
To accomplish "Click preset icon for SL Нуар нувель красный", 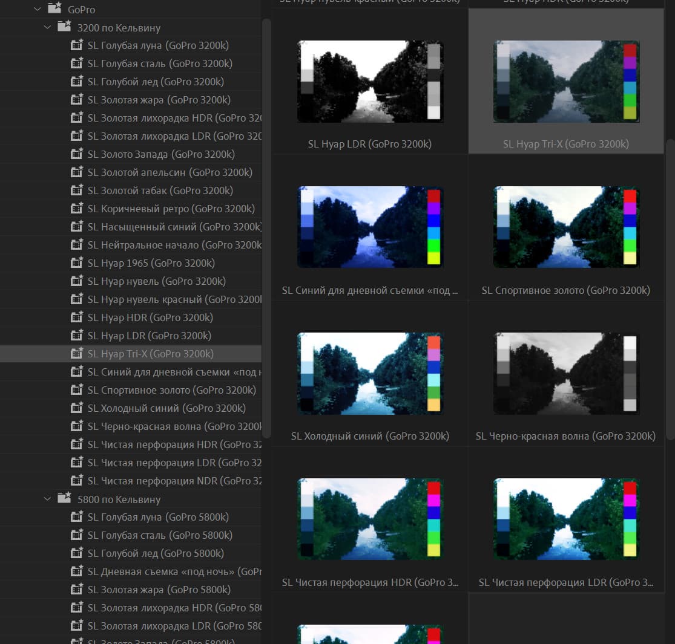I will pyautogui.click(x=77, y=298).
